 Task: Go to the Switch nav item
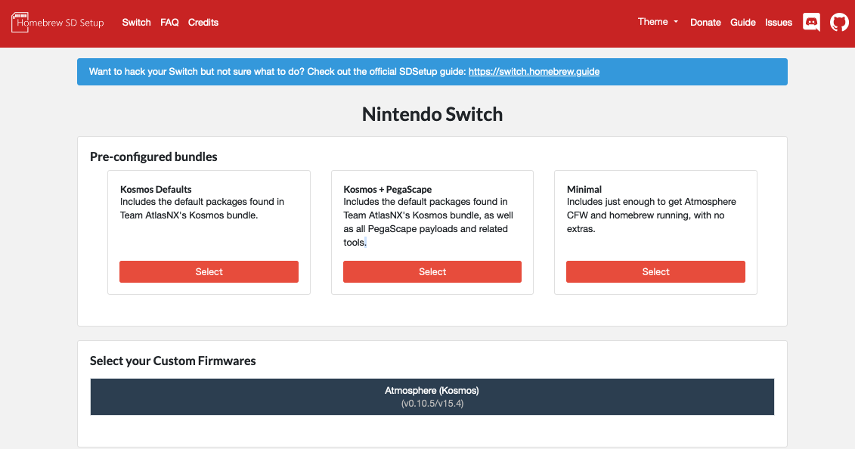[136, 23]
